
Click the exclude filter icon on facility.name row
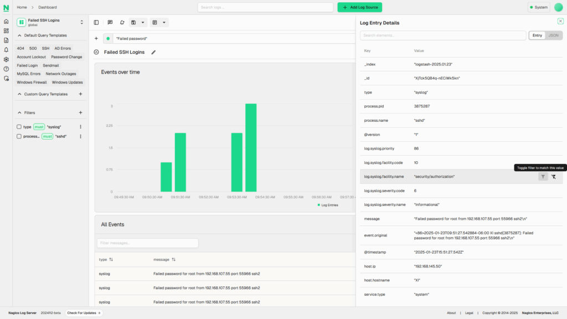coord(553,176)
